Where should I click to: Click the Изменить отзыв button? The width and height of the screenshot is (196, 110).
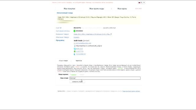77,82
